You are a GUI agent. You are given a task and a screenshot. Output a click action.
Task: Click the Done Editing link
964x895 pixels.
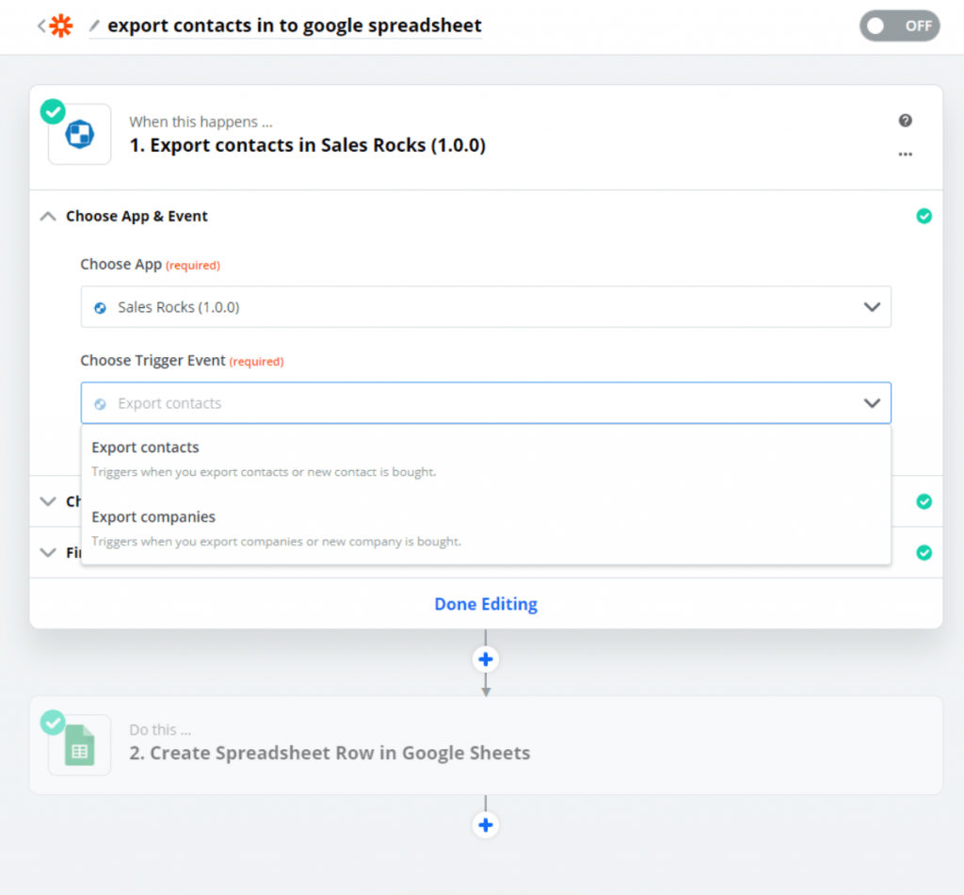486,604
